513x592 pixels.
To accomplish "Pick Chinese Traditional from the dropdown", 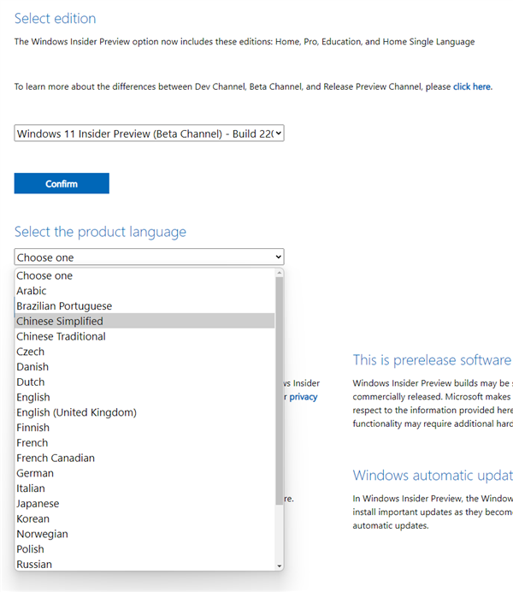I will (x=61, y=336).
